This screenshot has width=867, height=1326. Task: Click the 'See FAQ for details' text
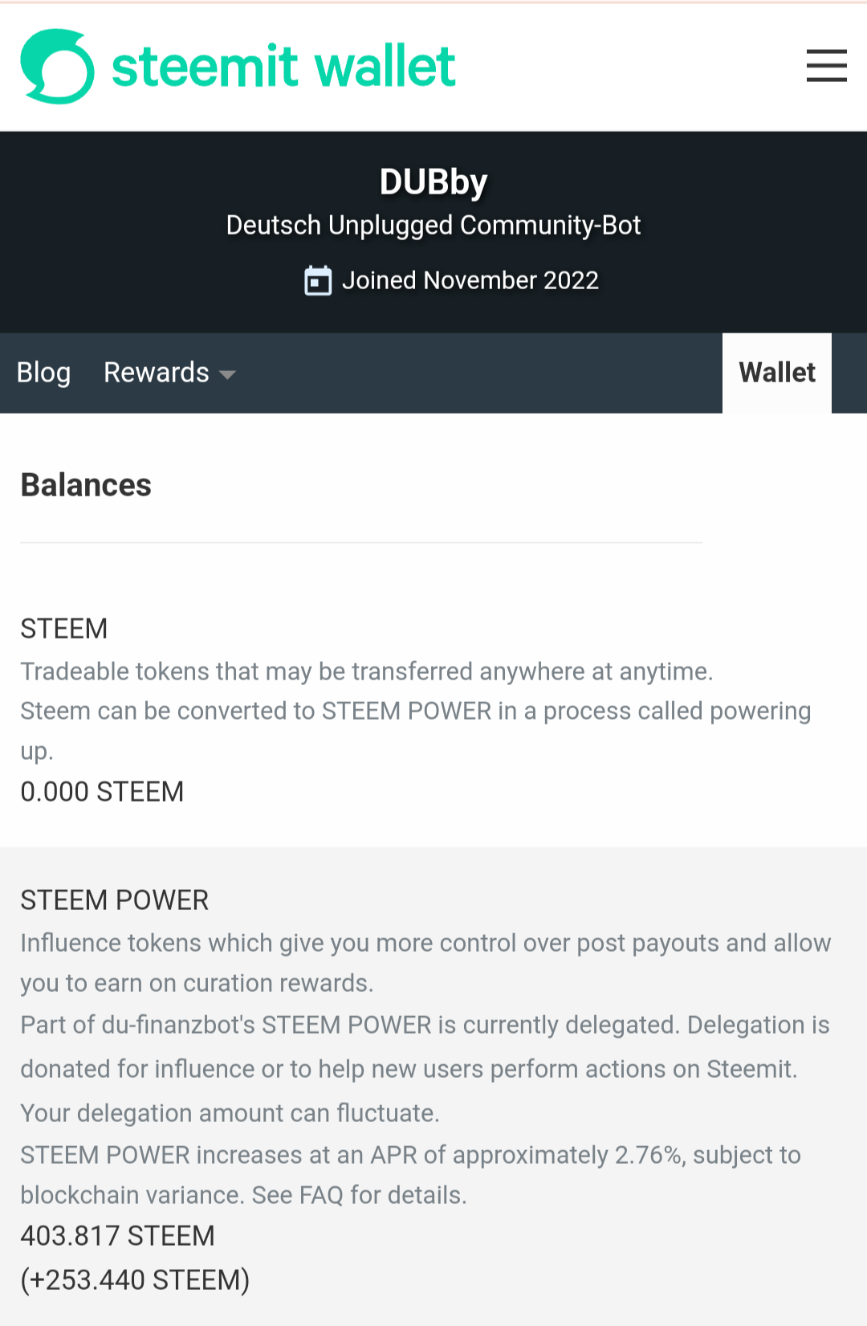359,1195
